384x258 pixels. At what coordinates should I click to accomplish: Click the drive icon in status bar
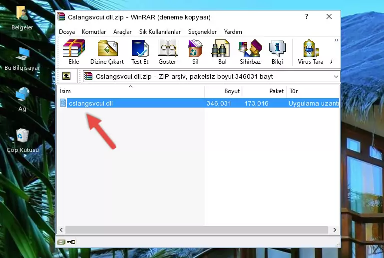[x=61, y=242]
